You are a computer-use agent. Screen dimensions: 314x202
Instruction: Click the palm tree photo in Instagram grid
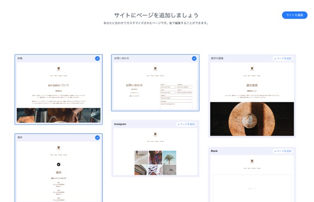170,157
